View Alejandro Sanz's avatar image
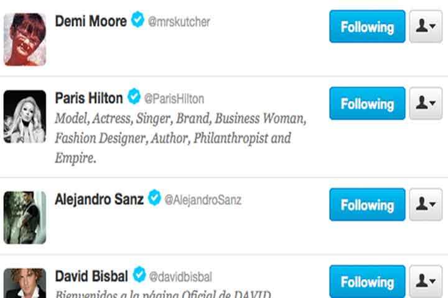Image resolution: width=448 pixels, height=298 pixels. coord(25,217)
